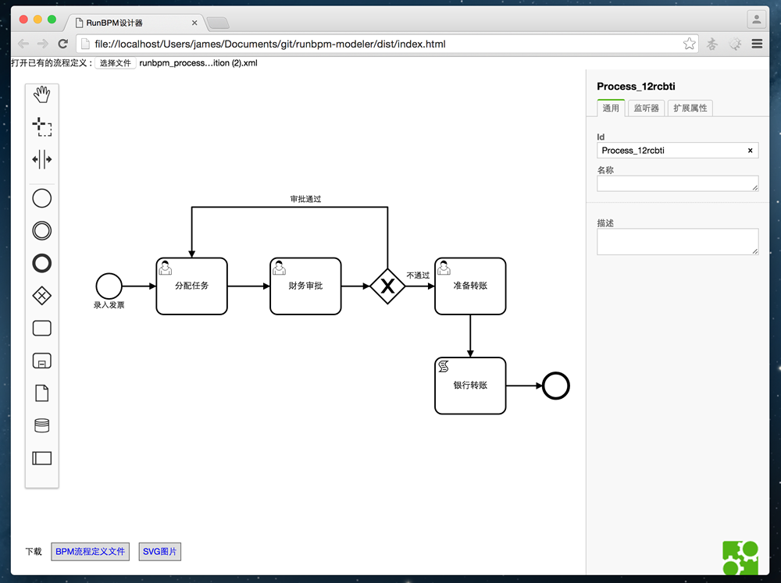Open the Chrome hamburger menu

pos(757,44)
